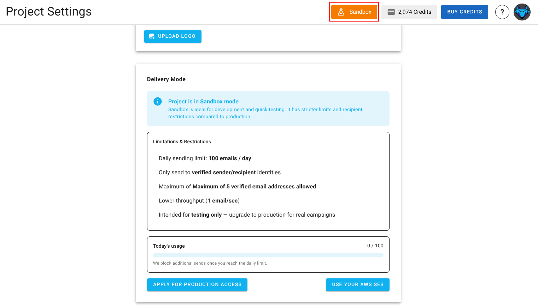This screenshot has height=308, width=538.
Task: Open the question mark help icon
Action: pos(502,12)
